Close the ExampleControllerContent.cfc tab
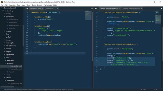The height and width of the screenshot is (91, 163). pyautogui.click(x=120, y=9)
